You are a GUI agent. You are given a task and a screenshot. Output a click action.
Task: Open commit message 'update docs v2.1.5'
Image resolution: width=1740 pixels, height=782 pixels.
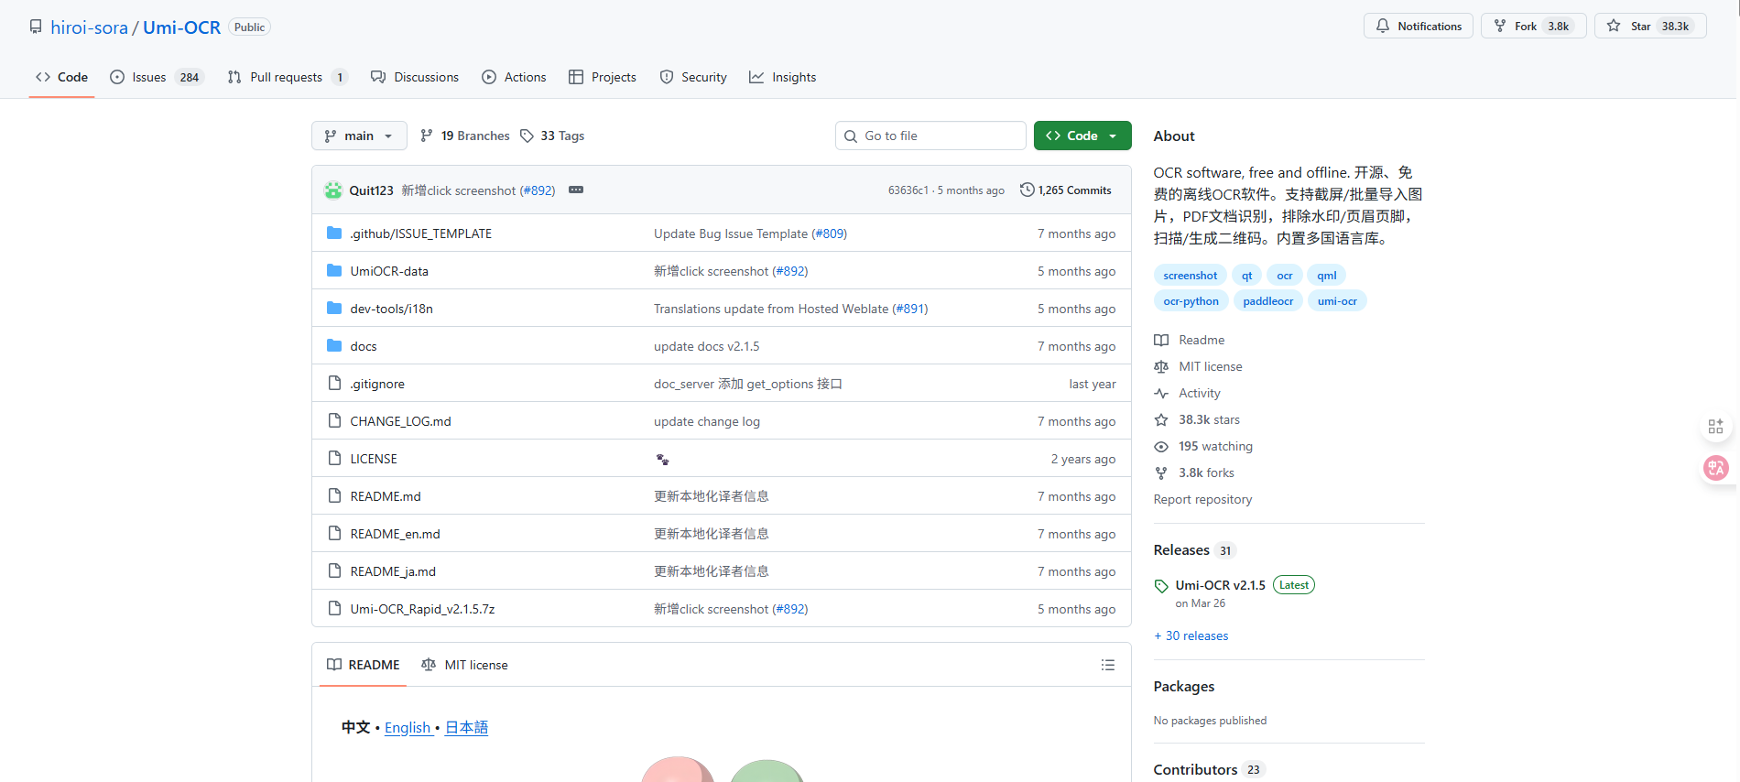707,346
